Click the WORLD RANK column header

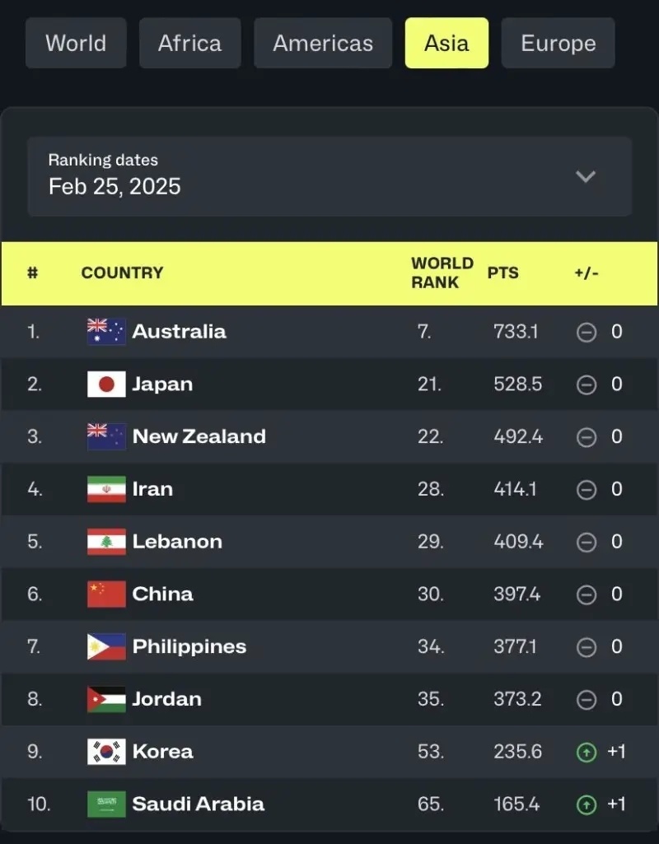(442, 273)
